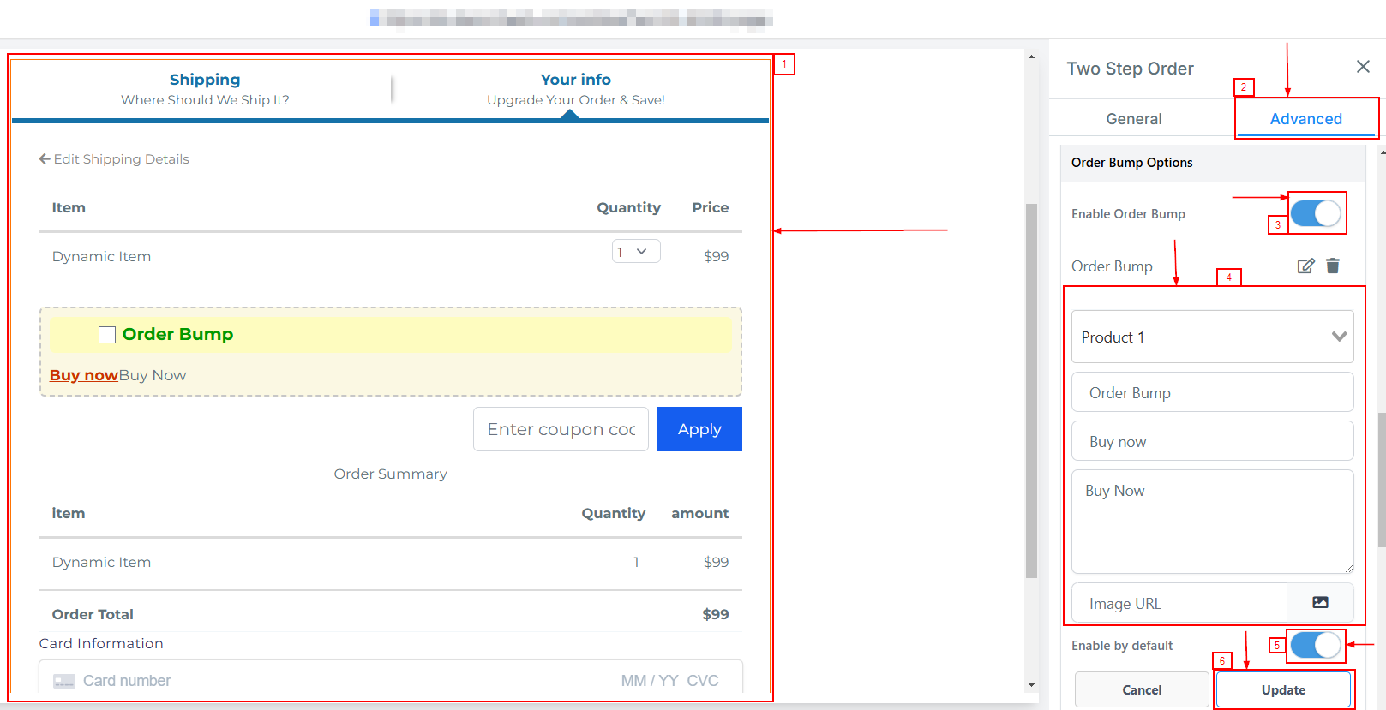The image size is (1386, 710).
Task: Open the Dynamic Item quantity dropdown
Action: click(x=636, y=251)
